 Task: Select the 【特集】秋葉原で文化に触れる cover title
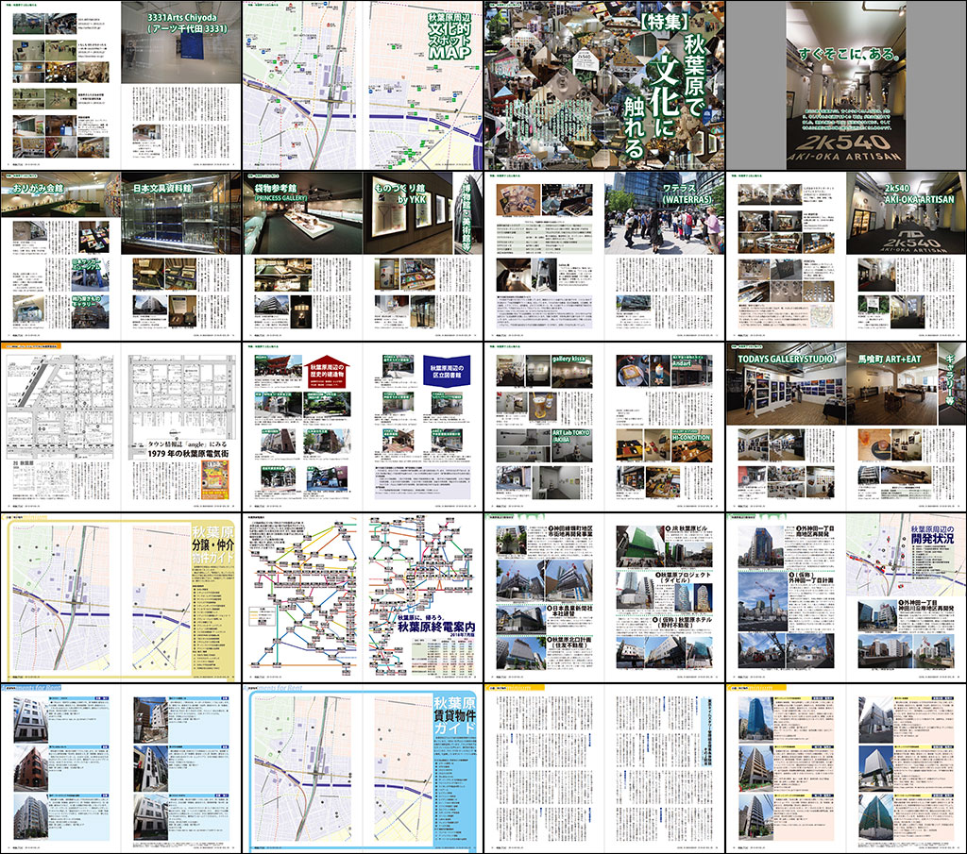coord(665,85)
